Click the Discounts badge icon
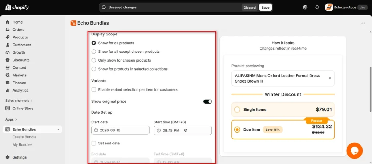 [x=8, y=60]
